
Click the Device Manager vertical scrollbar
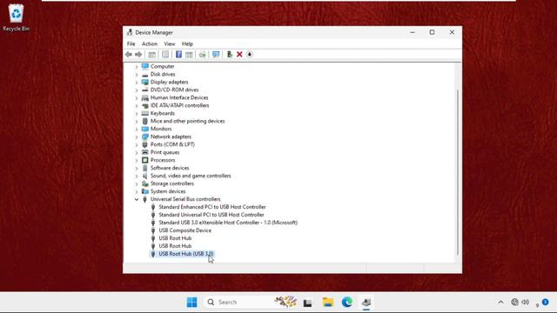pos(458,172)
